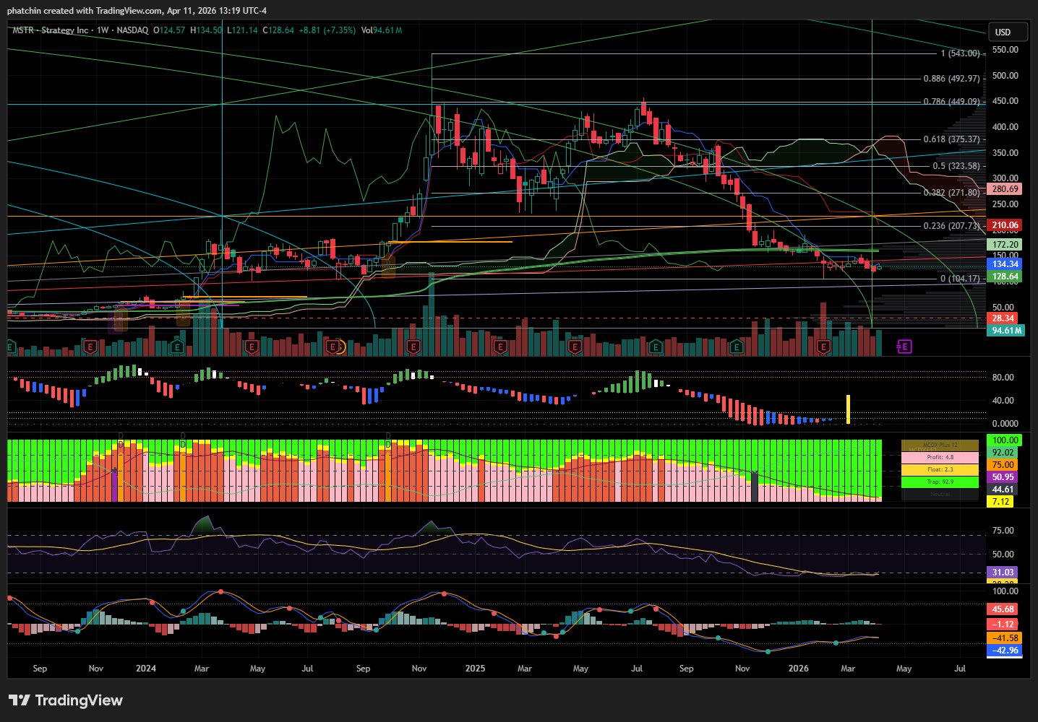
Task: Select the 1 (543.00) Fibonacci level label
Action: pos(960,53)
